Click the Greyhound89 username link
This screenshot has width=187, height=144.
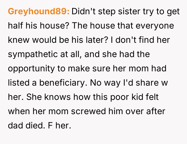(39, 12)
